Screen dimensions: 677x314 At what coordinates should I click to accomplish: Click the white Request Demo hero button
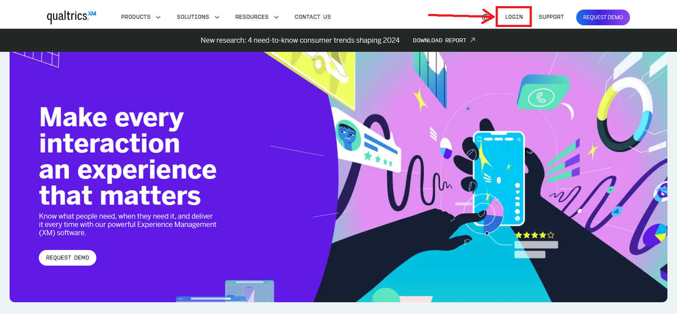(x=68, y=258)
